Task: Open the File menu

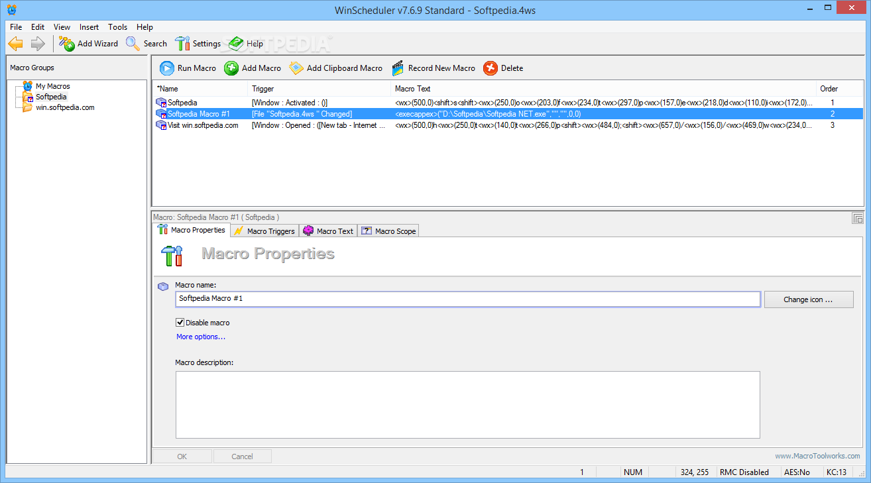Action: click(x=16, y=27)
